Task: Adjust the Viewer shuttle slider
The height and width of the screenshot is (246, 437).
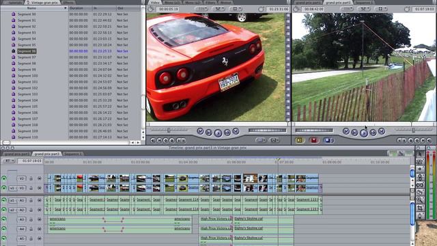Action: click(169, 130)
